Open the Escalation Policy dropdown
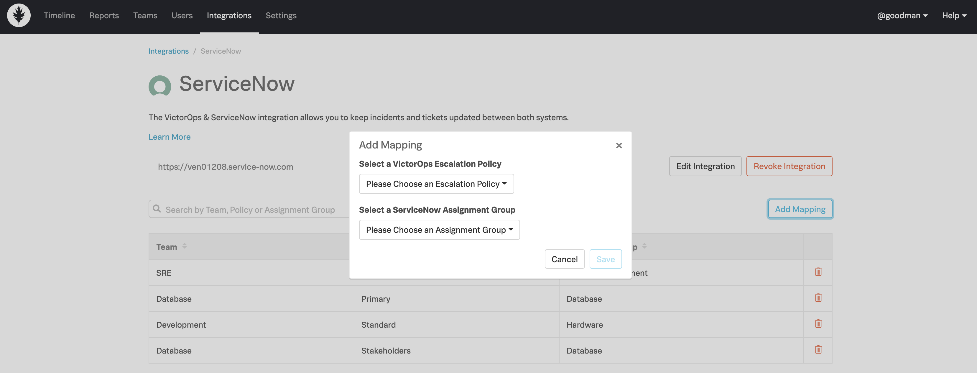Screen dimensions: 977x373 [x=436, y=184]
